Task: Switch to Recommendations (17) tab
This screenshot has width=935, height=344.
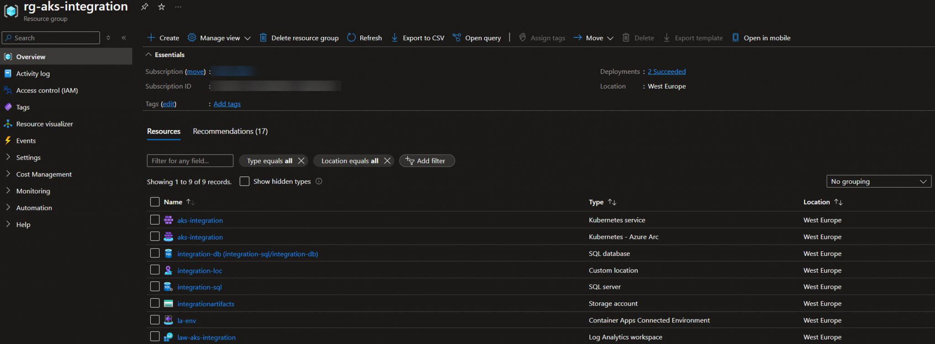Action: pyautogui.click(x=230, y=131)
